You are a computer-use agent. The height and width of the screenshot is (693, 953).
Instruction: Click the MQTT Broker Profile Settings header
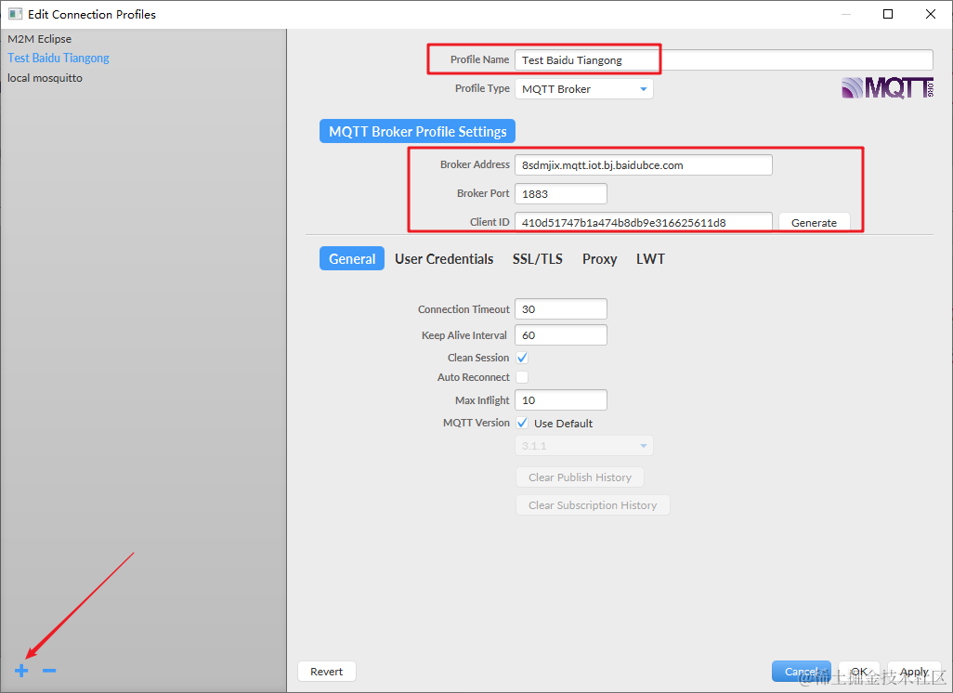point(418,131)
